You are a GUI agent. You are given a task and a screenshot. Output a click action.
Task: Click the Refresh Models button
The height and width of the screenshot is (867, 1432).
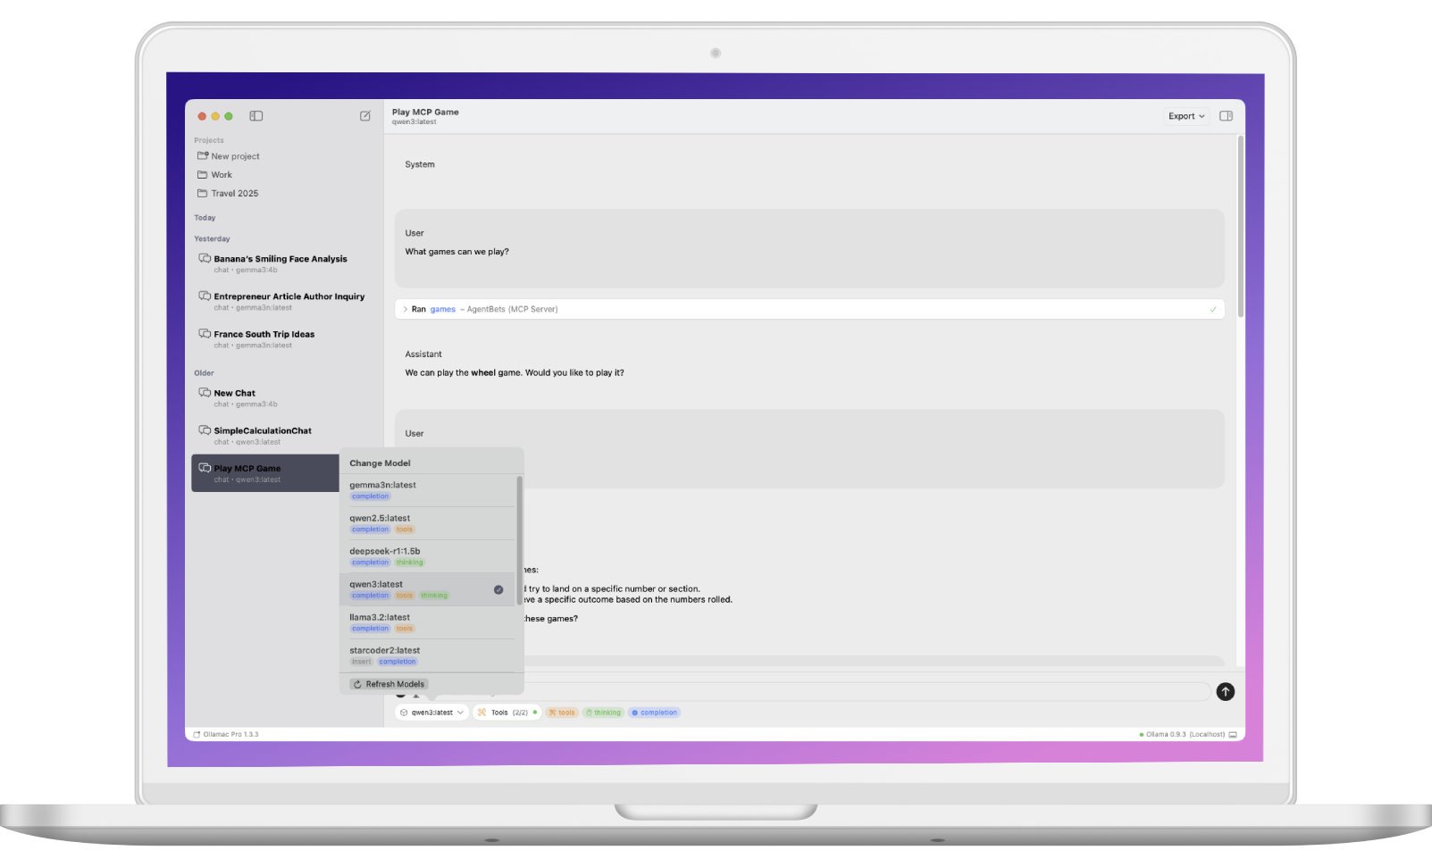[389, 684]
